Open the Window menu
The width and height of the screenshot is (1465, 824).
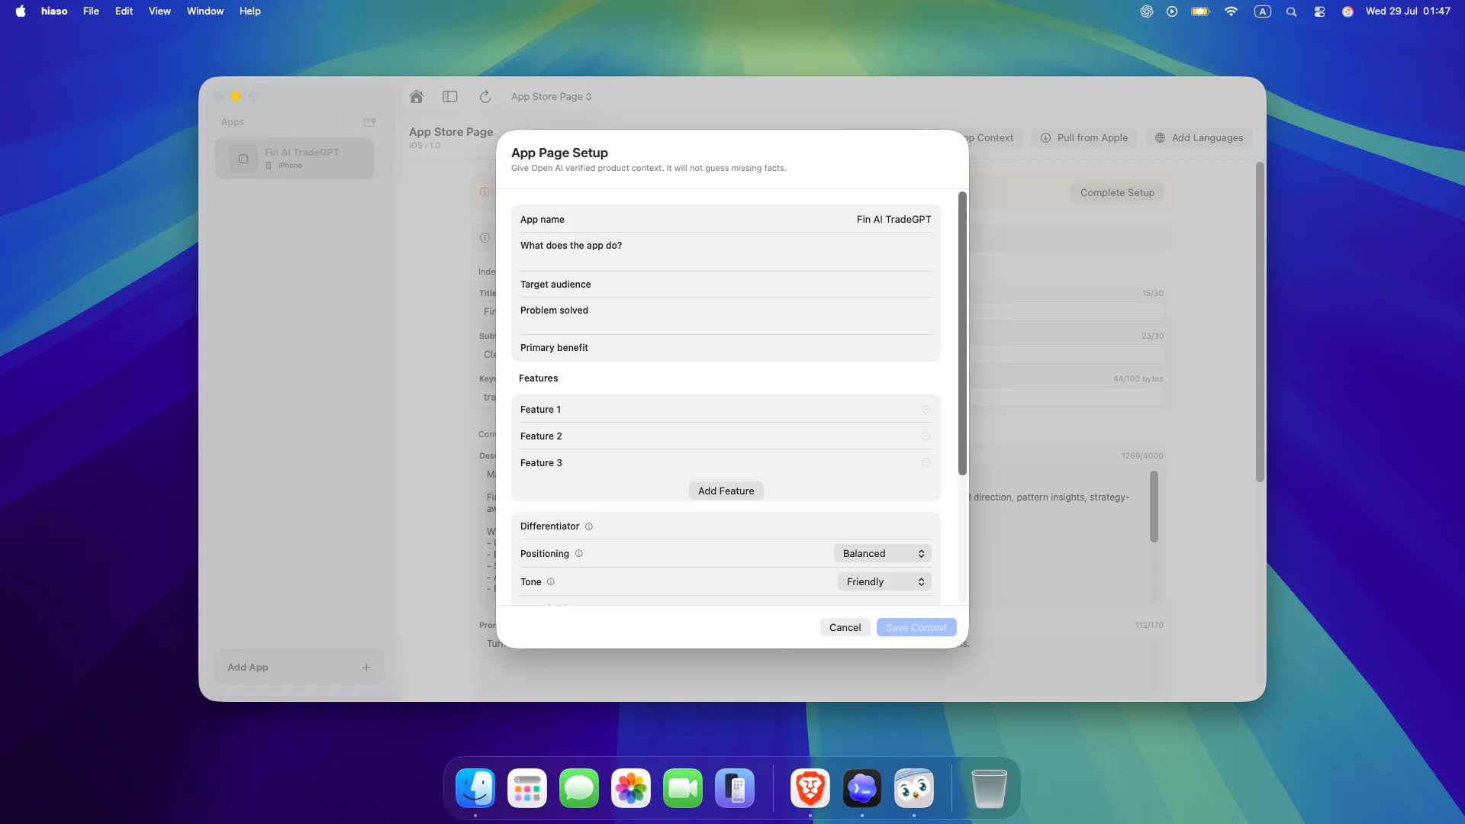coord(205,11)
